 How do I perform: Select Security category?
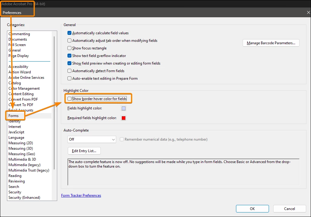[x=15, y=192]
